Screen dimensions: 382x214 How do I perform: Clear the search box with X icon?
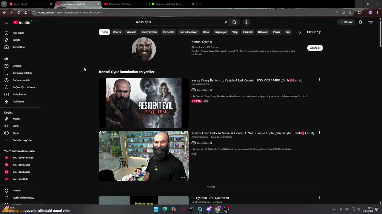226,22
